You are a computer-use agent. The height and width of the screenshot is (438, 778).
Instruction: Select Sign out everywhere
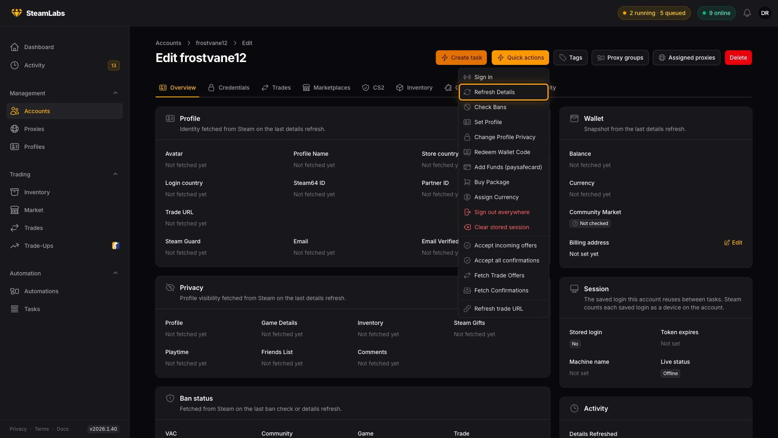tap(504, 212)
